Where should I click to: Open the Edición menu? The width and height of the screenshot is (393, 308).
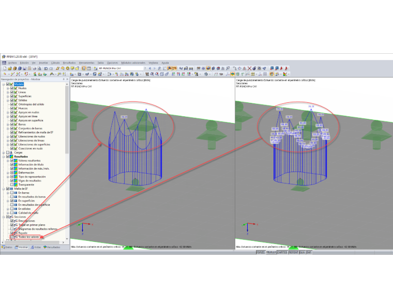coord(24,63)
